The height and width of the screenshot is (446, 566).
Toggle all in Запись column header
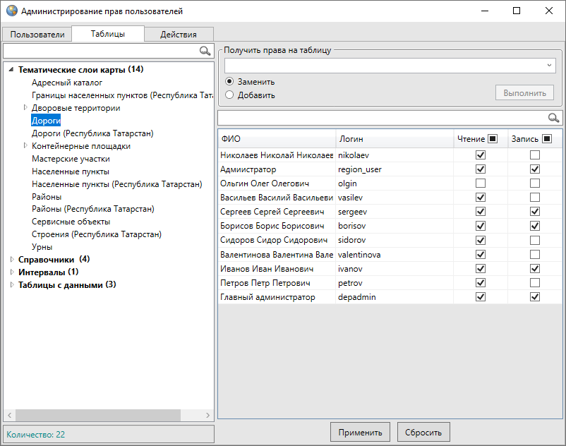(547, 138)
